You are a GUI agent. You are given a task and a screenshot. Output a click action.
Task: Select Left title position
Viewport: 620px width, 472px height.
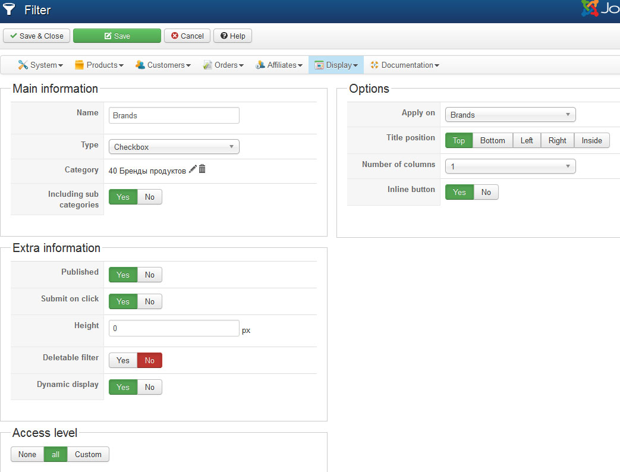click(527, 140)
